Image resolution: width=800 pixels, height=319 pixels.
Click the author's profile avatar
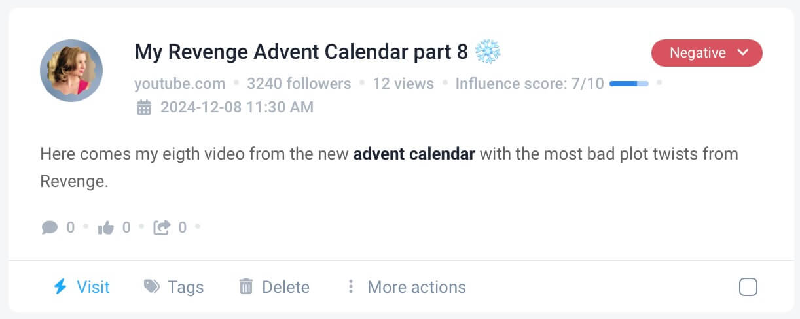tap(71, 71)
